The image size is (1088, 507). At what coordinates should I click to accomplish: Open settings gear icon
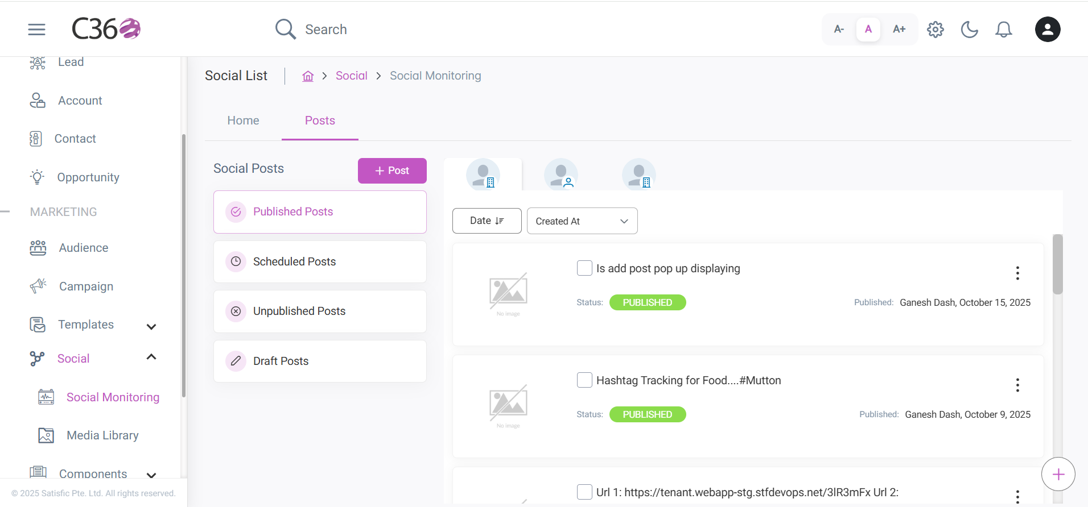(x=935, y=30)
